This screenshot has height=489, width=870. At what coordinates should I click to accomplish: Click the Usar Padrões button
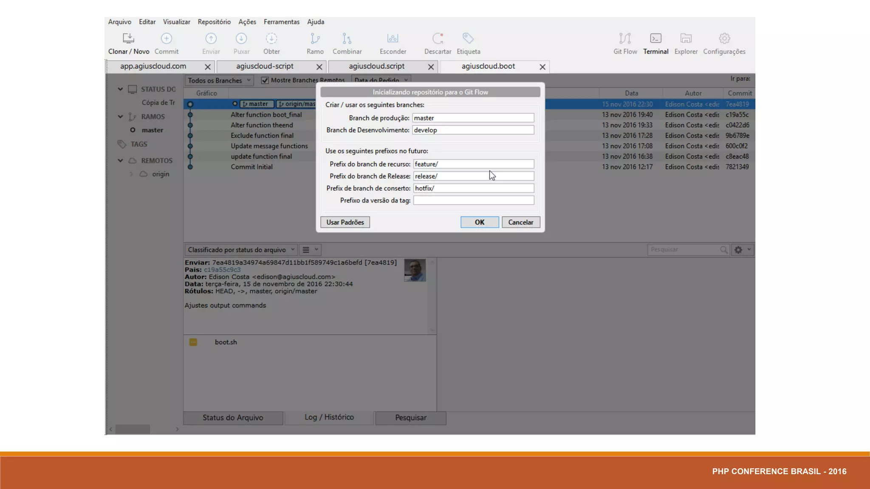pyautogui.click(x=345, y=222)
